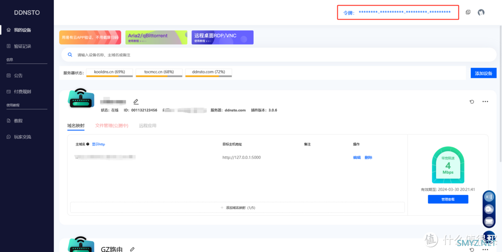Go to 验证记录 in the sidebar
The width and height of the screenshot is (502, 252).
coord(22,46)
